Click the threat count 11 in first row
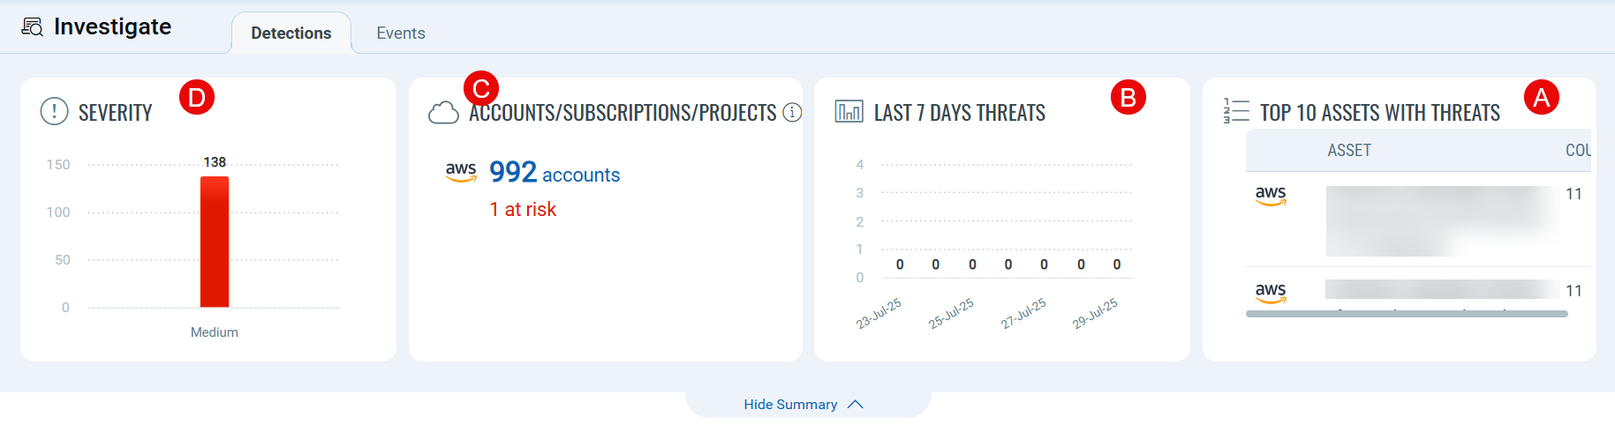Image resolution: width=1615 pixels, height=425 pixels. 1573,194
